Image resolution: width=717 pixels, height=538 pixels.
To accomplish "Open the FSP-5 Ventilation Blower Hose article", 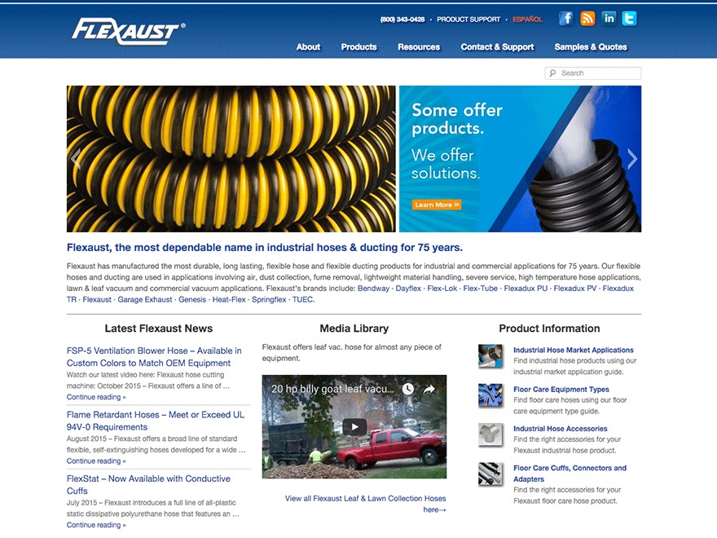I will tap(154, 357).
